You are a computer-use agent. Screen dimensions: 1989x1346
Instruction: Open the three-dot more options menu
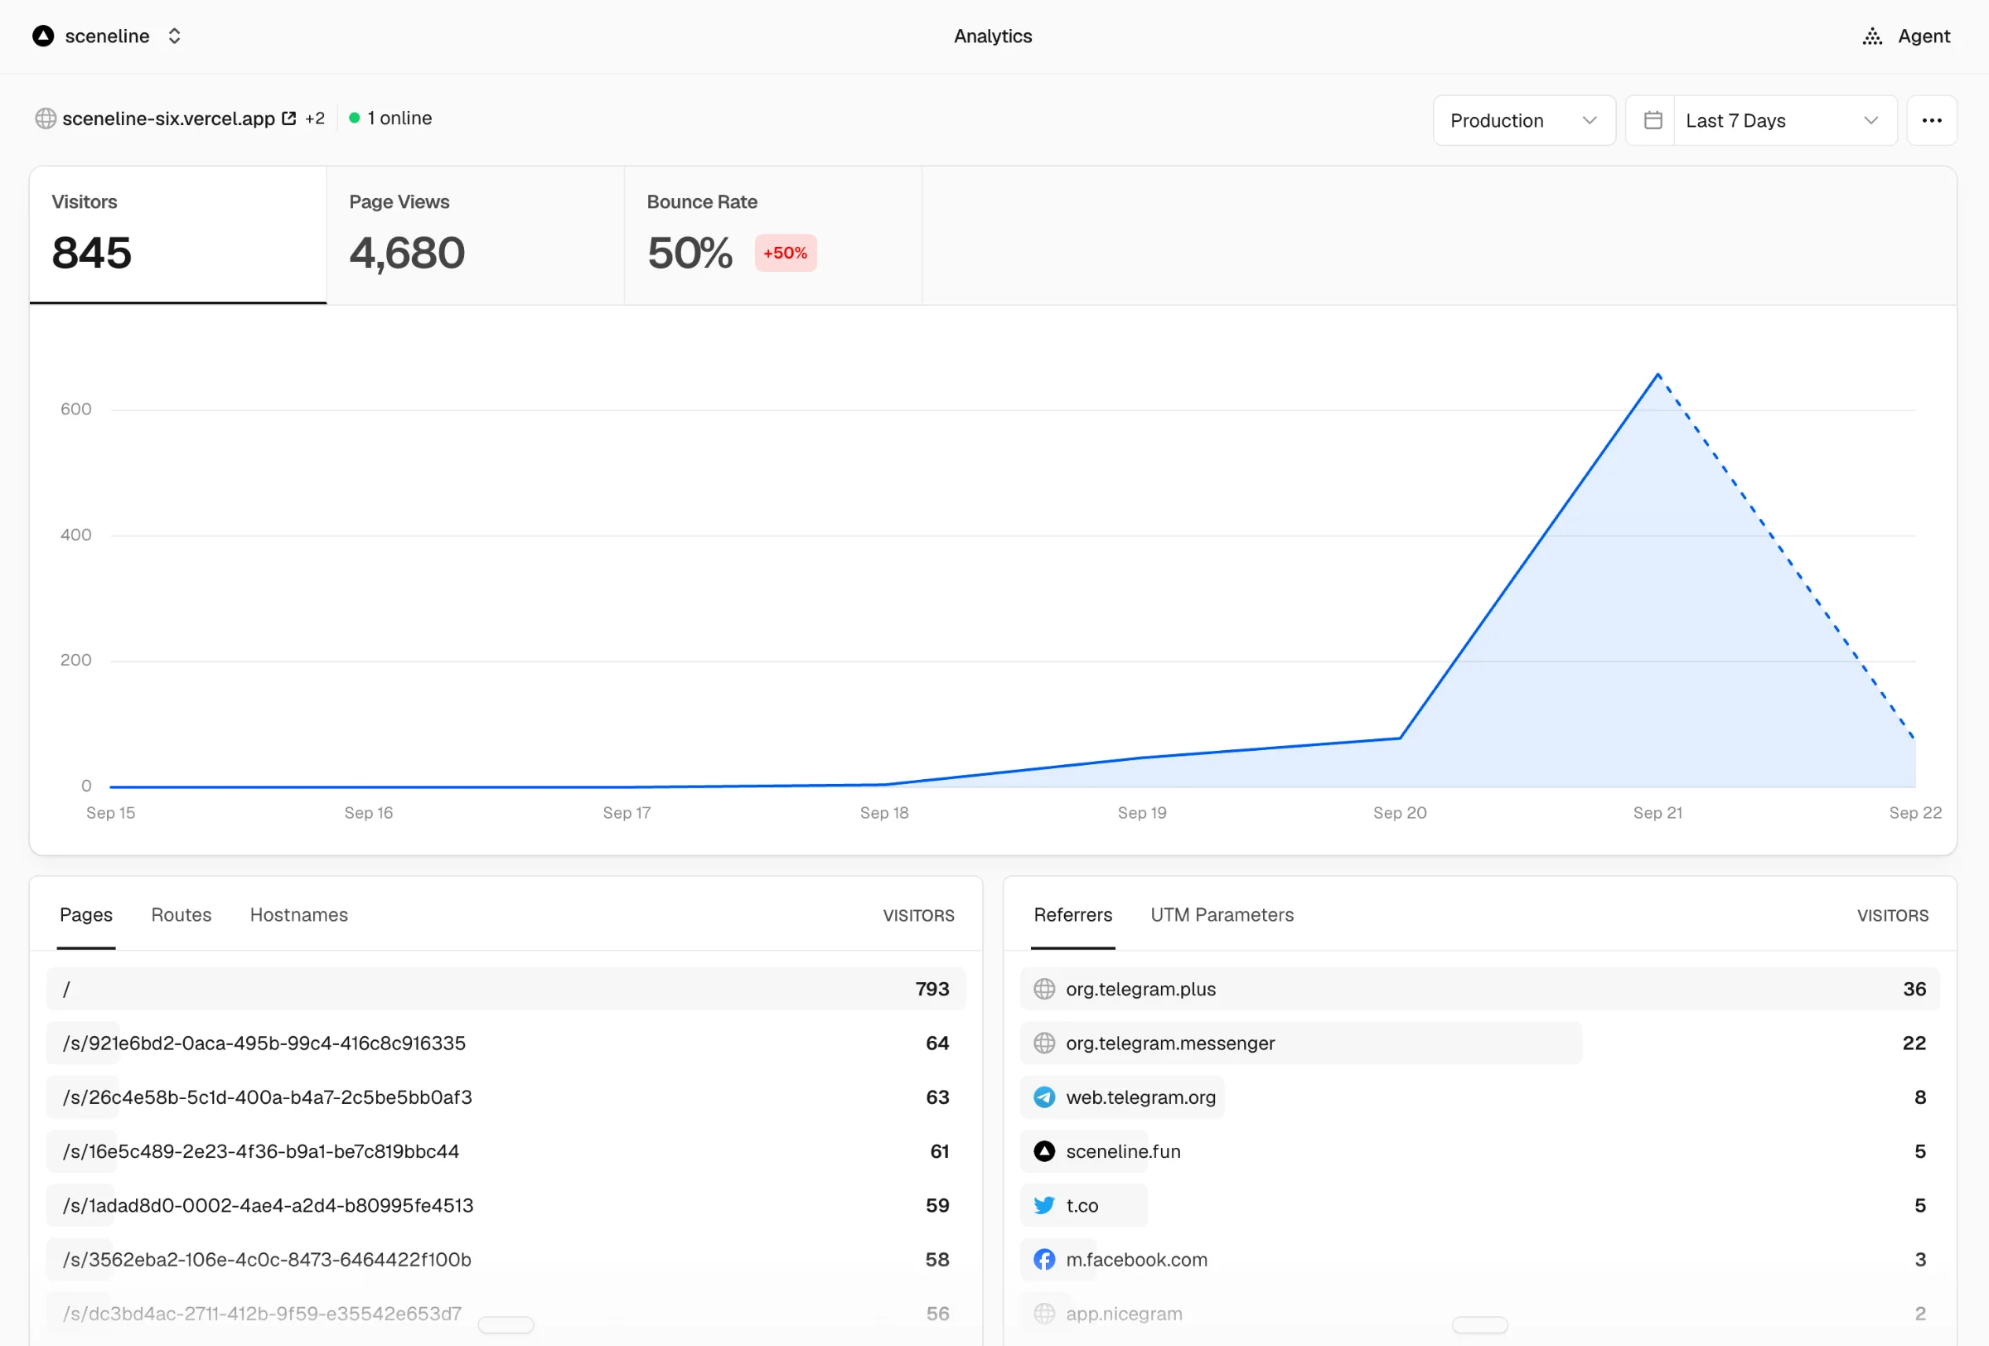1932,121
